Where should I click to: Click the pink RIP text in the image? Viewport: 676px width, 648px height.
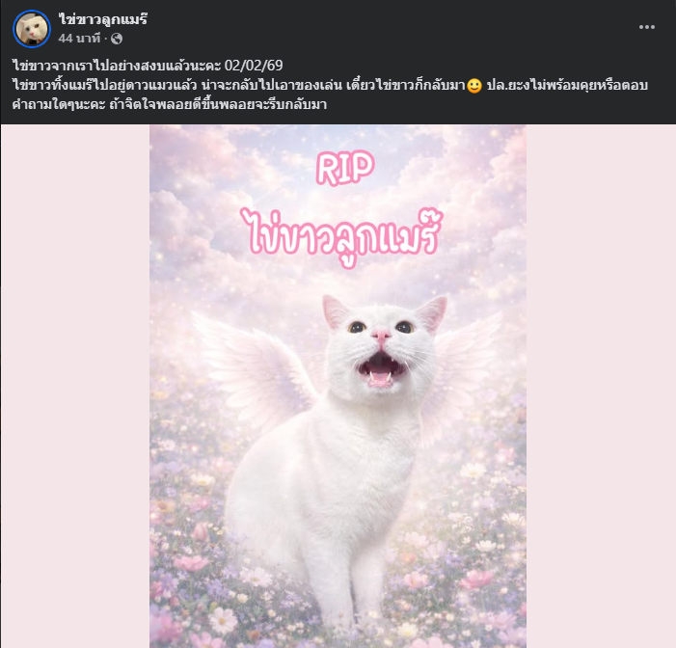pos(345,167)
